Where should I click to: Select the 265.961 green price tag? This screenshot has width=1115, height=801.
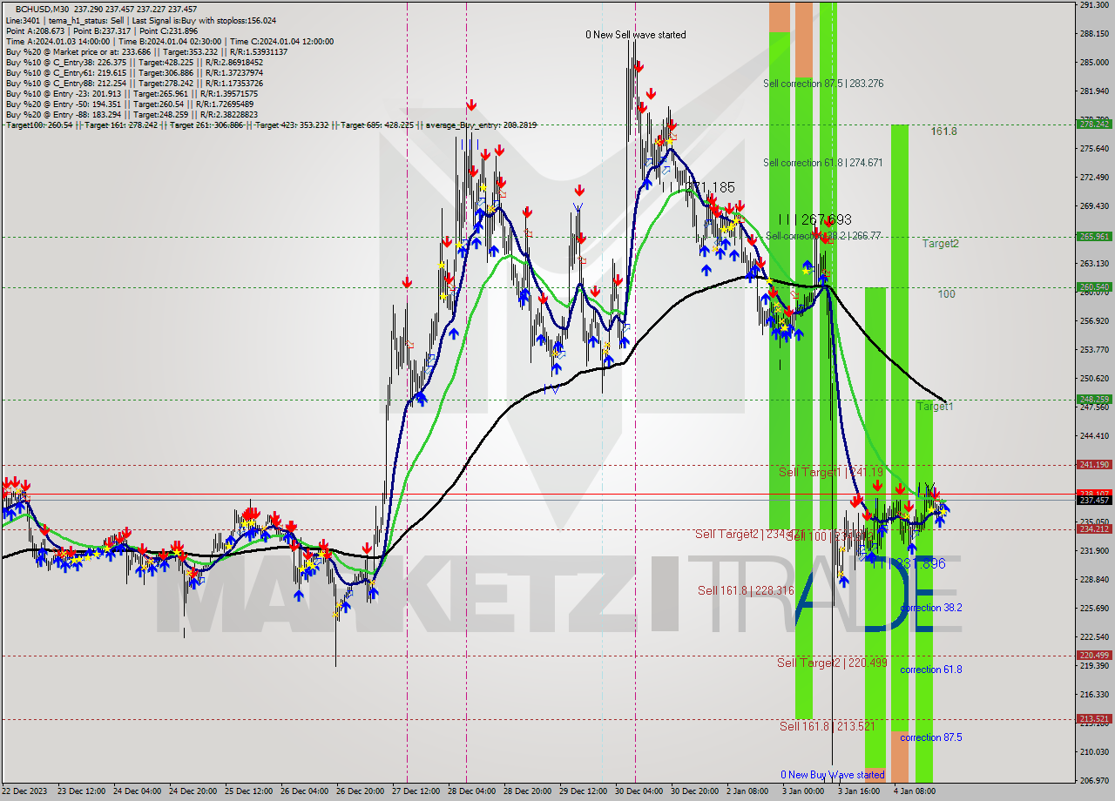pyautogui.click(x=1094, y=236)
